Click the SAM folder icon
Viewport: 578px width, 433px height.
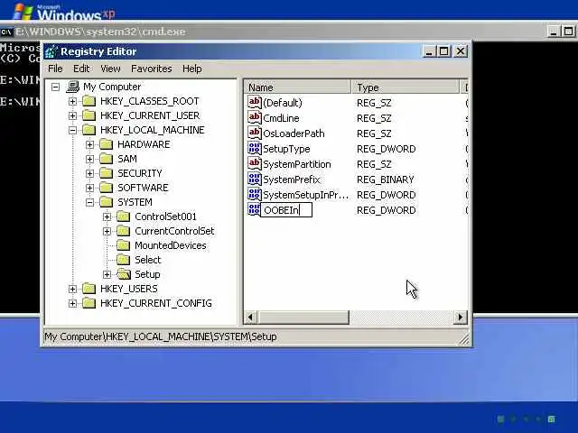tap(107, 159)
